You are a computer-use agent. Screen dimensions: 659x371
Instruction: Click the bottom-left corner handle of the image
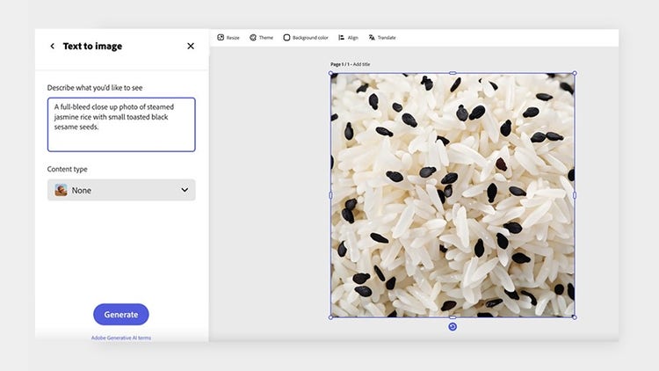(x=330, y=317)
